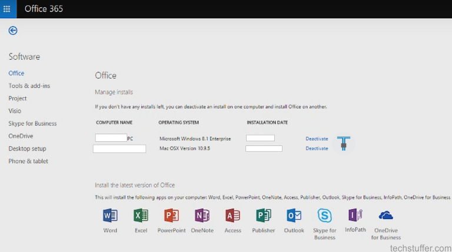Click the Publisher app icon
The height and width of the screenshot is (252, 452).
pos(264,215)
